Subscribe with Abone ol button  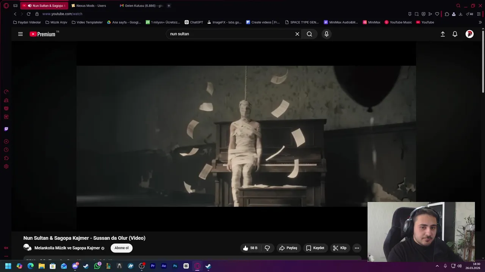pos(122,248)
